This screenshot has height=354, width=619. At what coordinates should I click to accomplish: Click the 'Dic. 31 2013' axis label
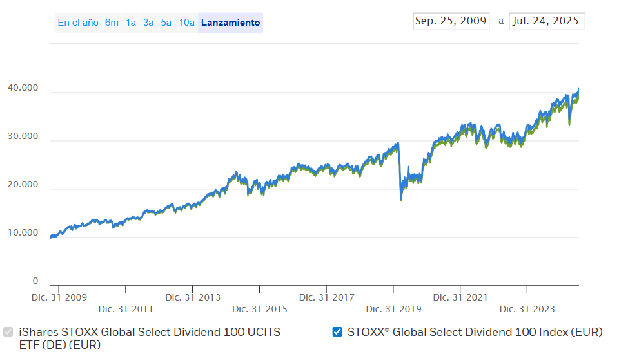coord(193,297)
